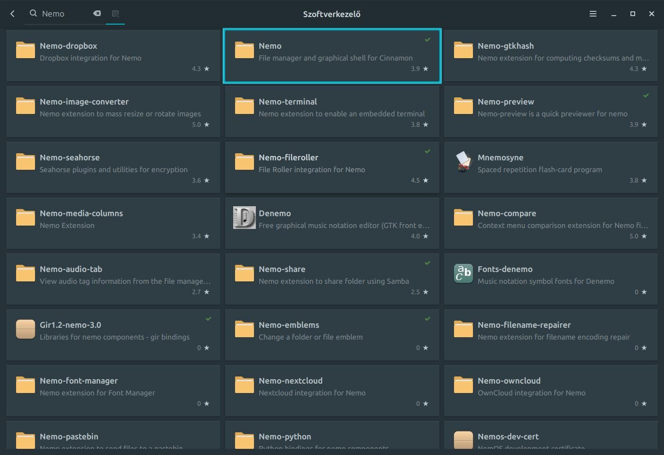
Task: Click the Nemo-nextcloud folder icon
Action: 245,385
